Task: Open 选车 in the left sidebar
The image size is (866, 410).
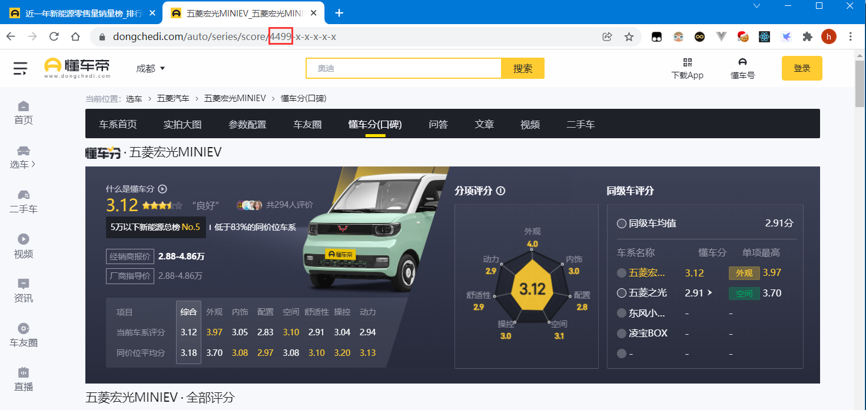Action: click(24, 158)
